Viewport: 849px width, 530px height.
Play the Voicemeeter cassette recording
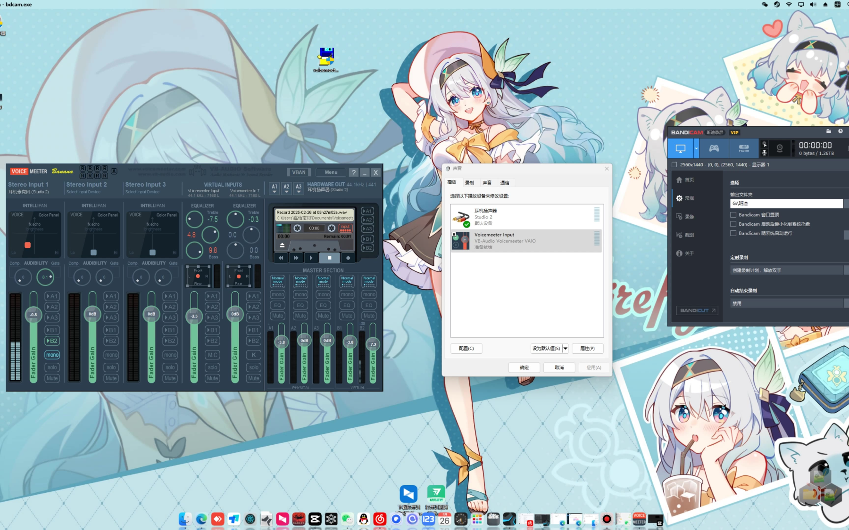[310, 258]
